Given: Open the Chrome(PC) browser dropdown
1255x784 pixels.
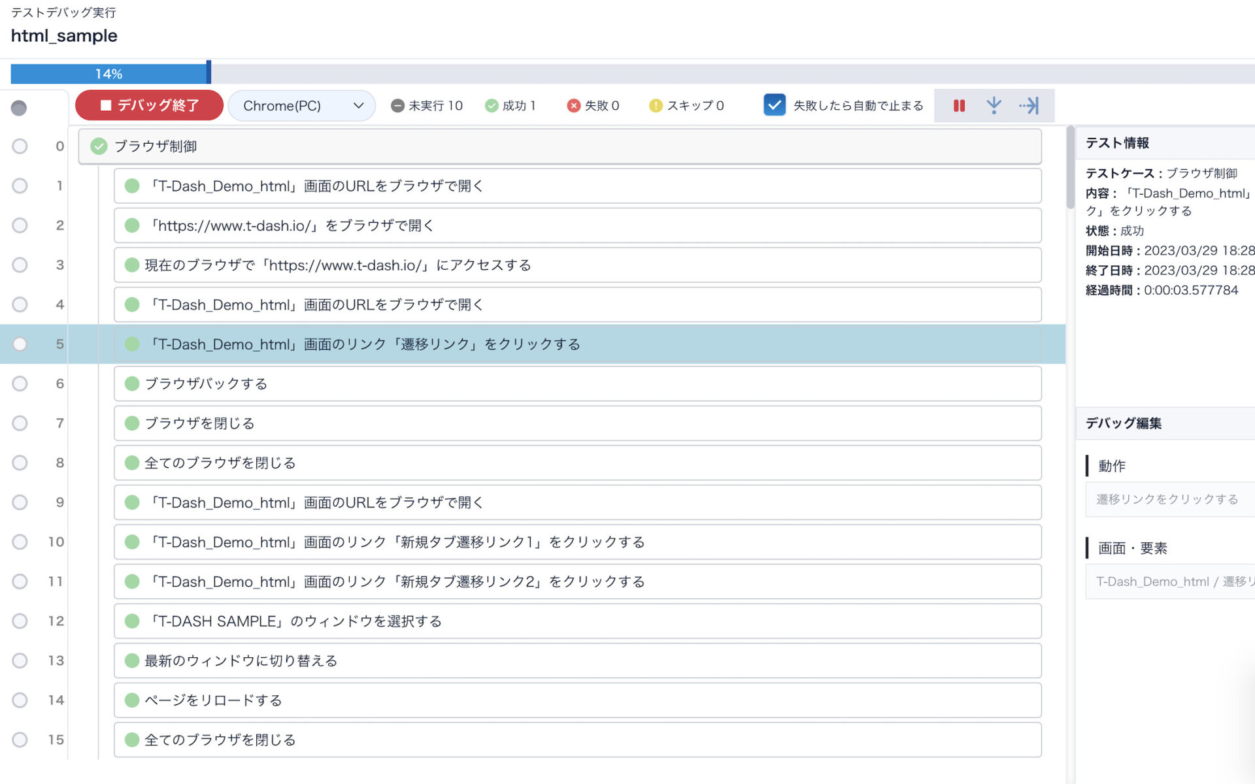Looking at the screenshot, I should tap(302, 106).
